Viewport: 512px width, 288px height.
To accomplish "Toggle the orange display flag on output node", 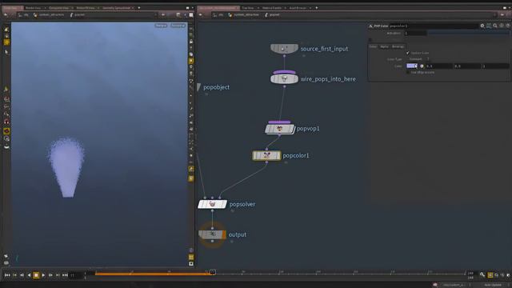I will 224,234.
